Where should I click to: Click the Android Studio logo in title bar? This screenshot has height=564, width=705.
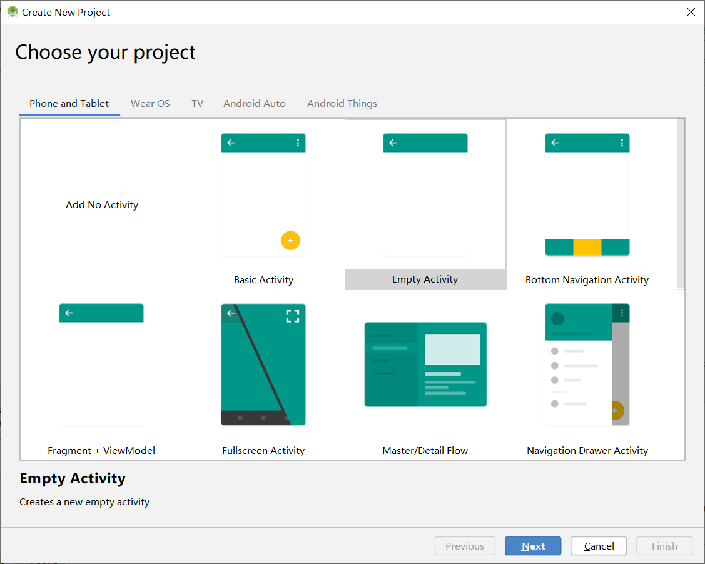pos(12,12)
